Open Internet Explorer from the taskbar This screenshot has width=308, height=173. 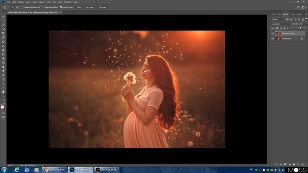point(17,170)
